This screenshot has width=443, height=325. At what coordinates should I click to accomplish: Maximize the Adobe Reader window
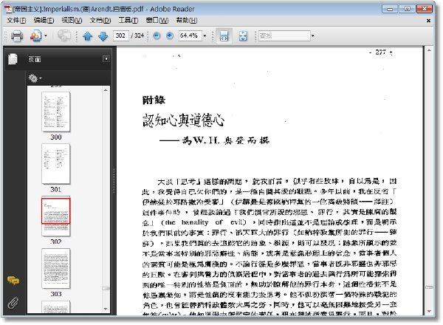pos(407,9)
